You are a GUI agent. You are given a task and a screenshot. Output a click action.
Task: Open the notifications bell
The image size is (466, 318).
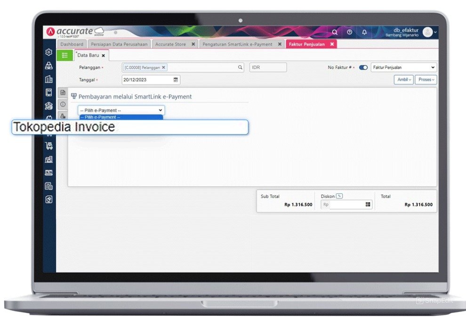[x=364, y=32]
